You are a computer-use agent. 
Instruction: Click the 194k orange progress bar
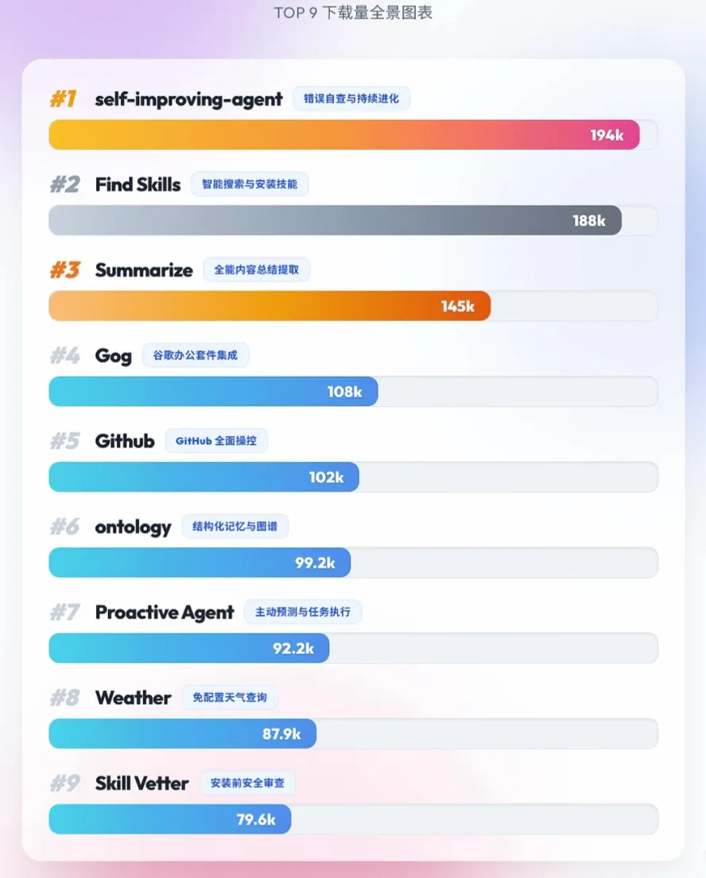pos(344,135)
